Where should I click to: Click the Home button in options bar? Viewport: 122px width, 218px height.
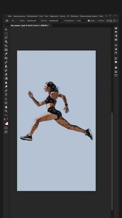pyautogui.click(x=7, y=21)
